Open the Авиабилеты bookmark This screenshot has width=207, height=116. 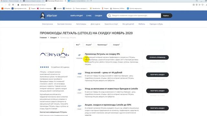[95, 8]
